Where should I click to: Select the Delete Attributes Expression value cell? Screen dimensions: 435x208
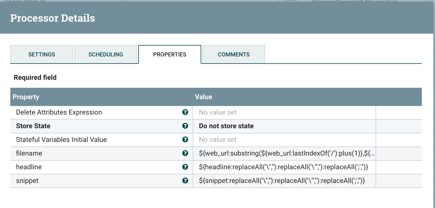point(284,112)
